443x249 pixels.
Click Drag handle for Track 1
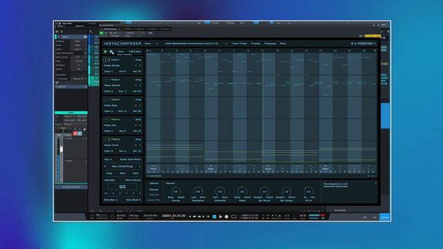[138, 60]
